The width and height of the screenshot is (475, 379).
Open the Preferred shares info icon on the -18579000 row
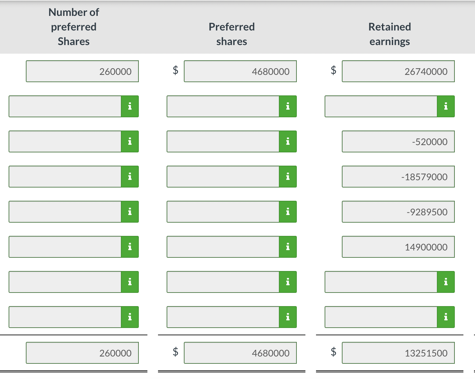coord(288,177)
